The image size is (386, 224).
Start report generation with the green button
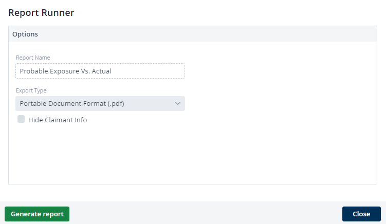click(37, 214)
